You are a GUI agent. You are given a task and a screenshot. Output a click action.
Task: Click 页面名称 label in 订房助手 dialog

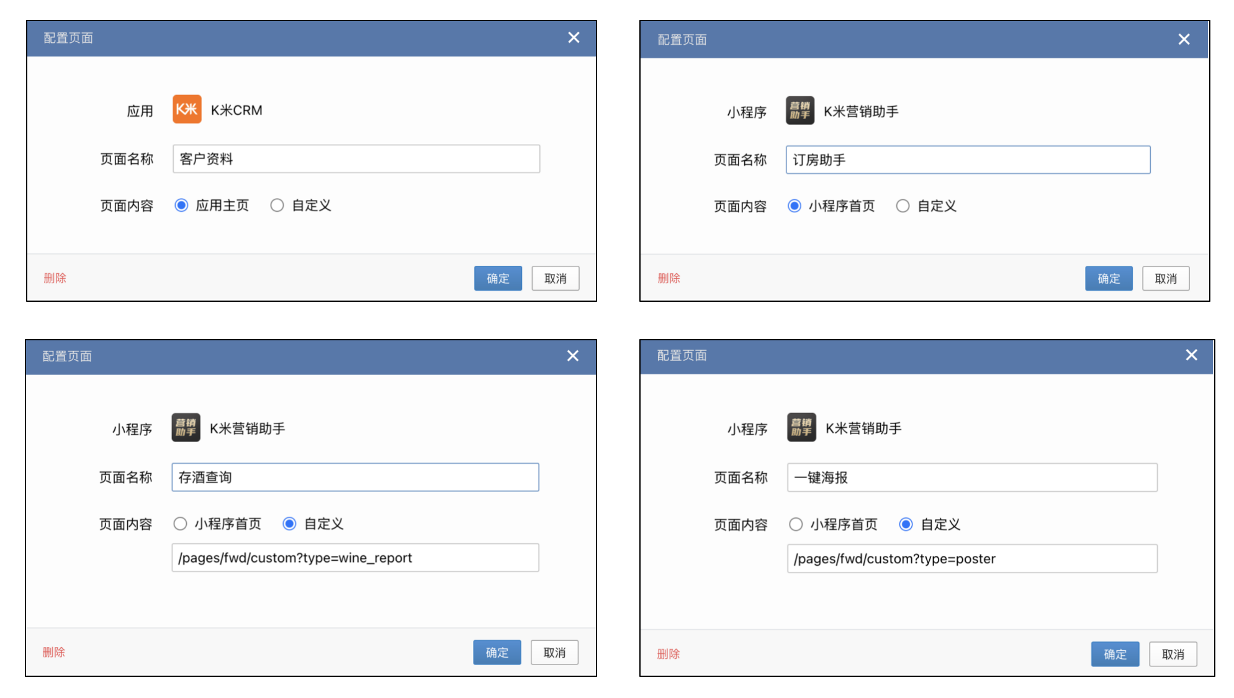pyautogui.click(x=740, y=160)
